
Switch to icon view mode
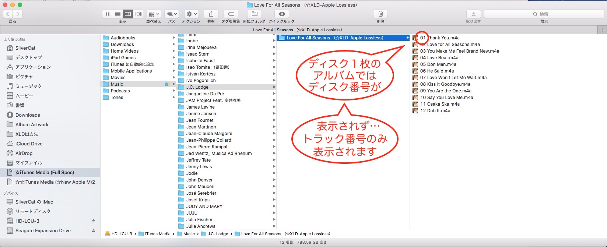coord(108,14)
